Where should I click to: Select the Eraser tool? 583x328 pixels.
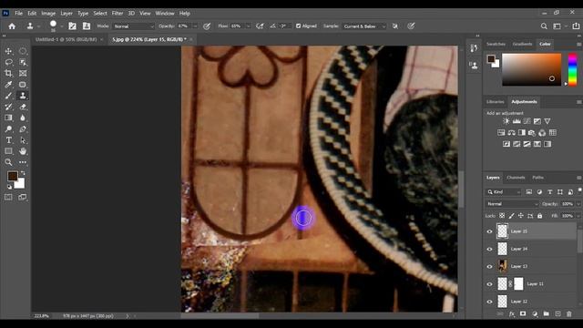click(x=23, y=107)
